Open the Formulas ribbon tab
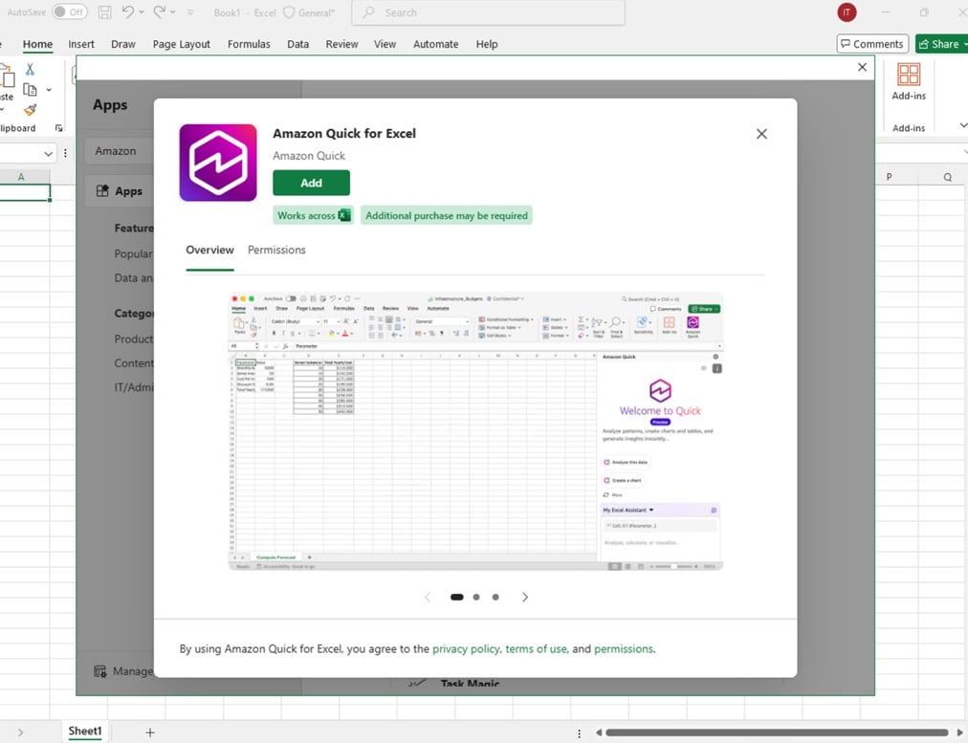The height and width of the screenshot is (743, 968). (249, 44)
